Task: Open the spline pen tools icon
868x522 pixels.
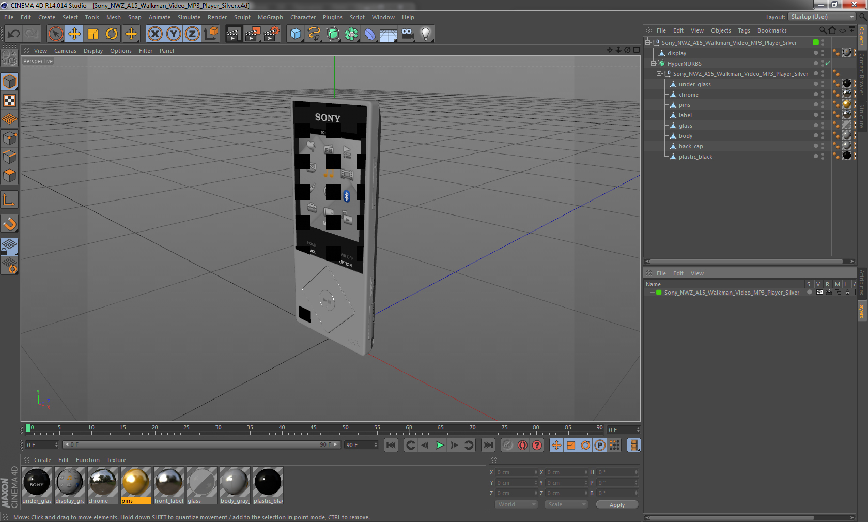Action: point(314,34)
